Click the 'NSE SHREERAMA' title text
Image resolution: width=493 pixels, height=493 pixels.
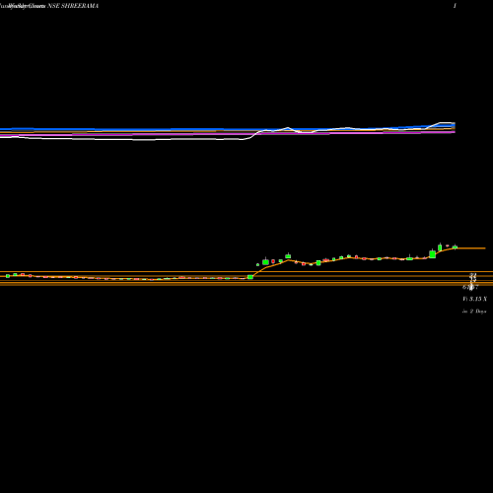[73, 6]
